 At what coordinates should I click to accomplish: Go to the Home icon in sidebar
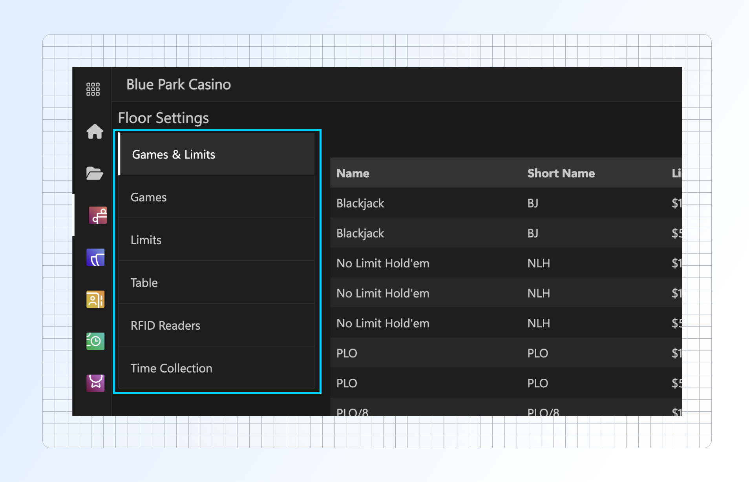[x=95, y=131]
